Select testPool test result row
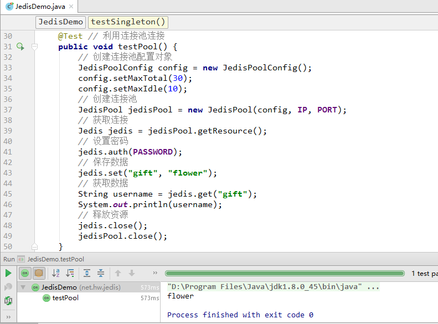Viewport: 438px width, 324px height. pos(89,298)
